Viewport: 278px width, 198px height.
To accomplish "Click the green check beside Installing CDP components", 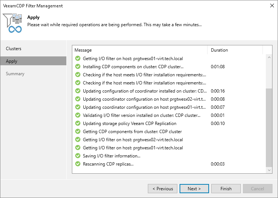I will (x=78, y=66).
